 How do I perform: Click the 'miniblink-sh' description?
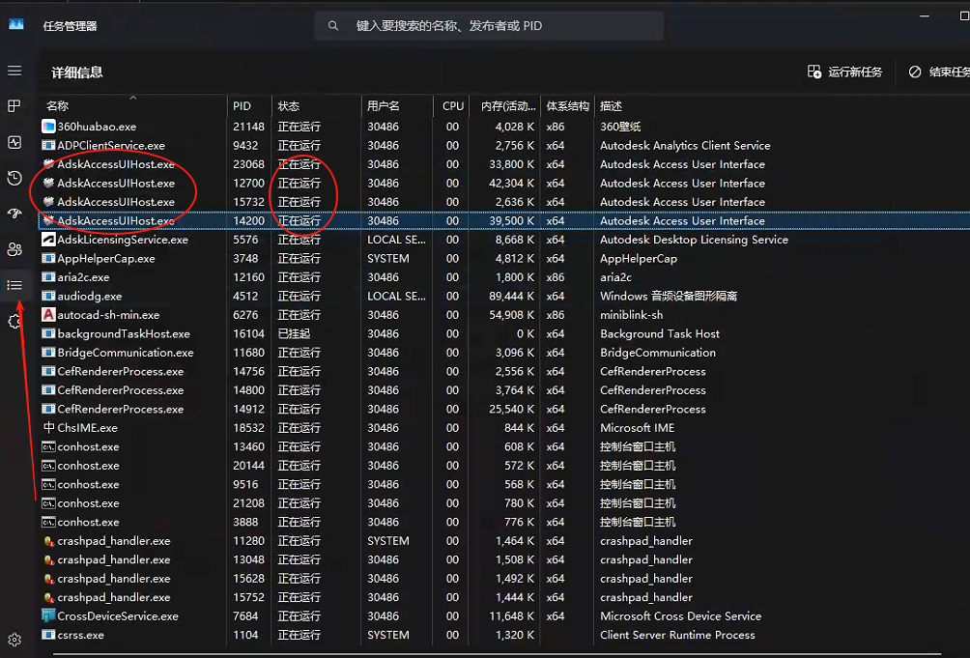[632, 315]
